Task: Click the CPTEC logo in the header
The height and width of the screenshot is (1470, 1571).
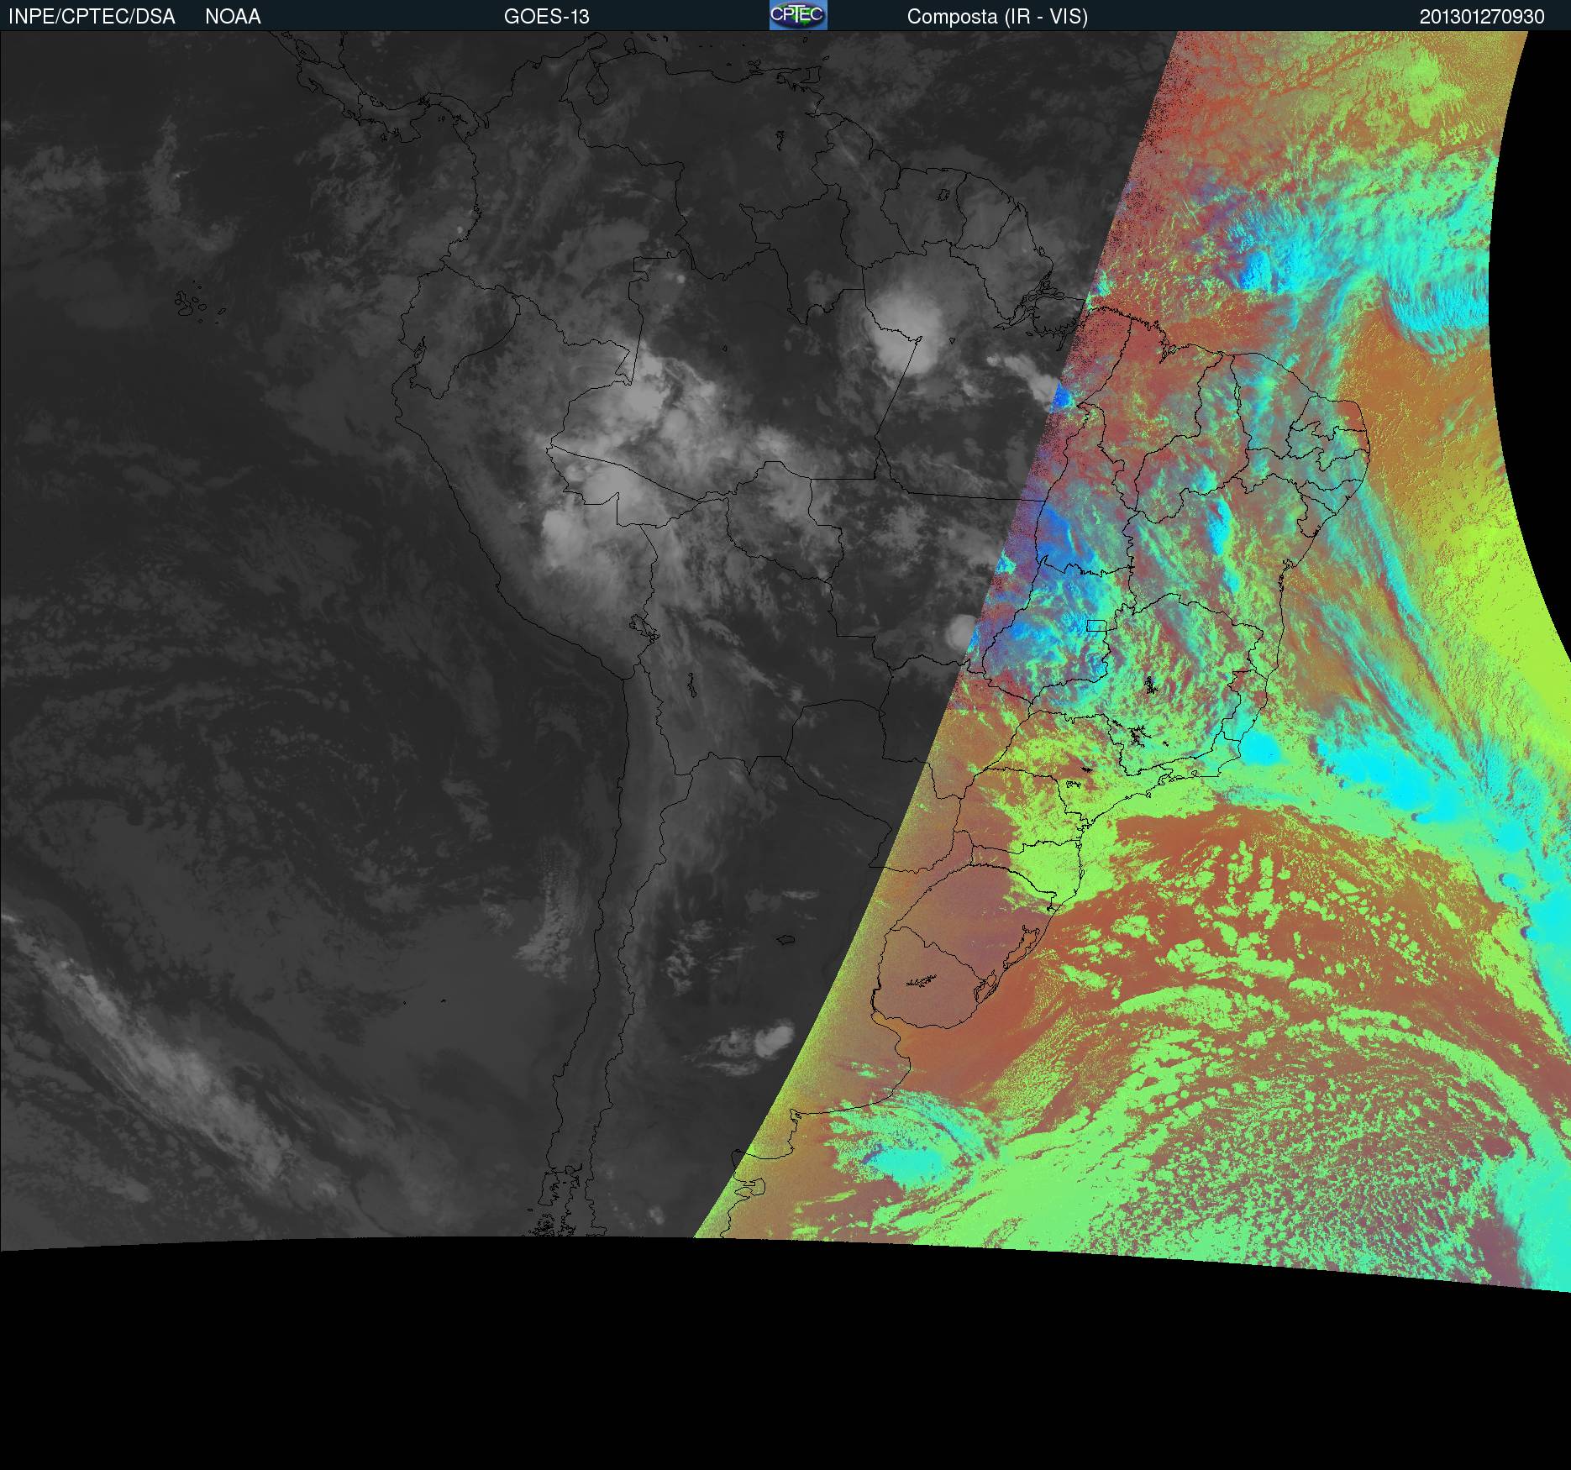Action: click(x=798, y=15)
